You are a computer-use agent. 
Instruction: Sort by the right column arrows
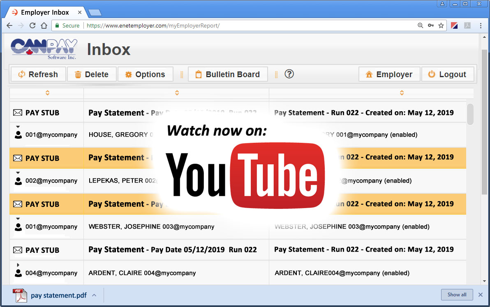coord(402,93)
